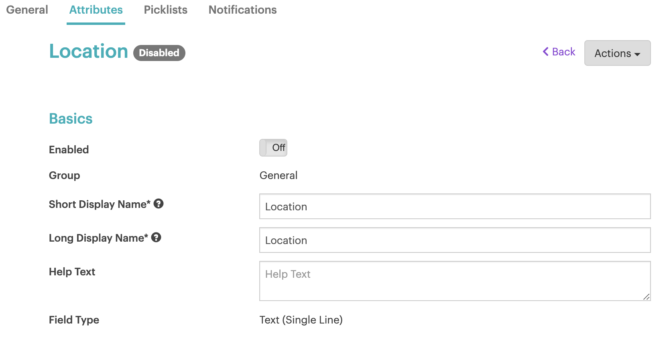Switch to the General tab
This screenshot has height=350, width=663.
(x=27, y=10)
